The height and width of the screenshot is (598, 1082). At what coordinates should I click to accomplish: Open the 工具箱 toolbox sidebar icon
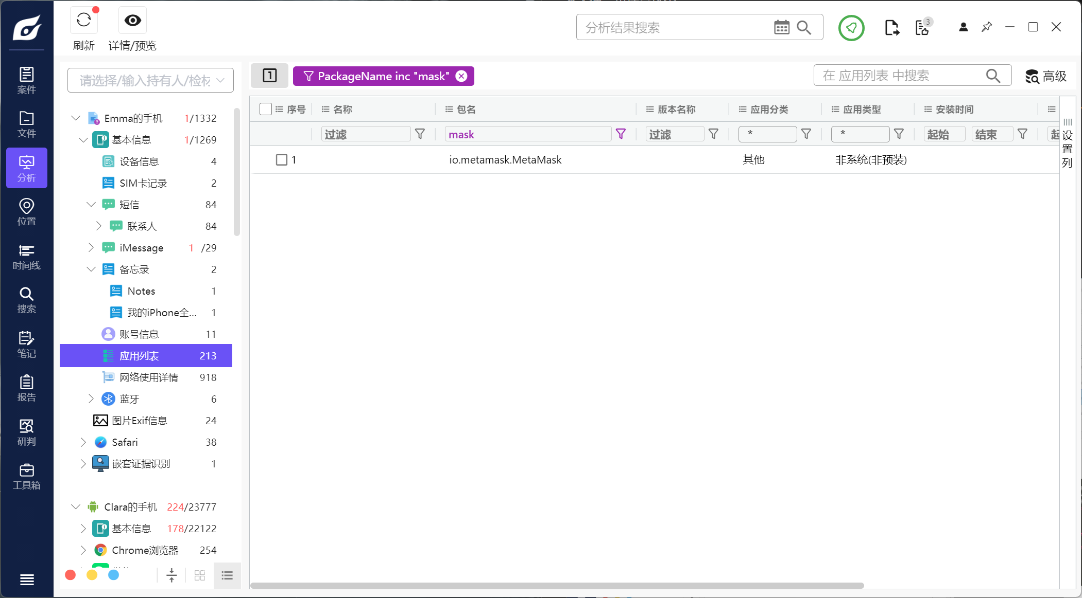coord(26,476)
